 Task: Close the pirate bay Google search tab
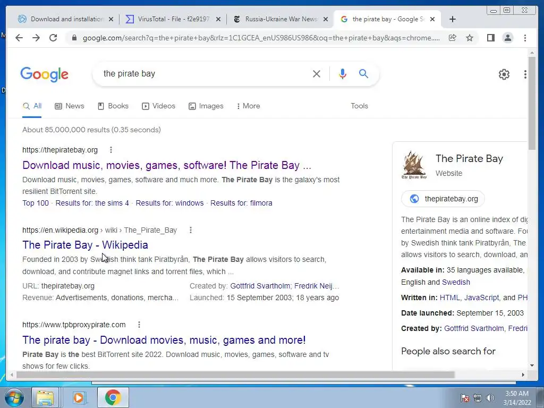tap(432, 20)
